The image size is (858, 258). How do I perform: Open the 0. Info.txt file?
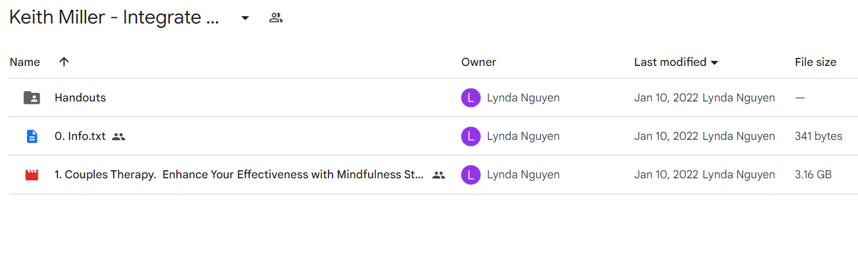(80, 136)
